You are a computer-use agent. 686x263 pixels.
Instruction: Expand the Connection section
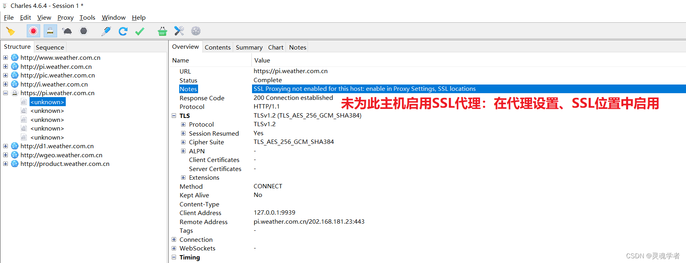click(174, 239)
